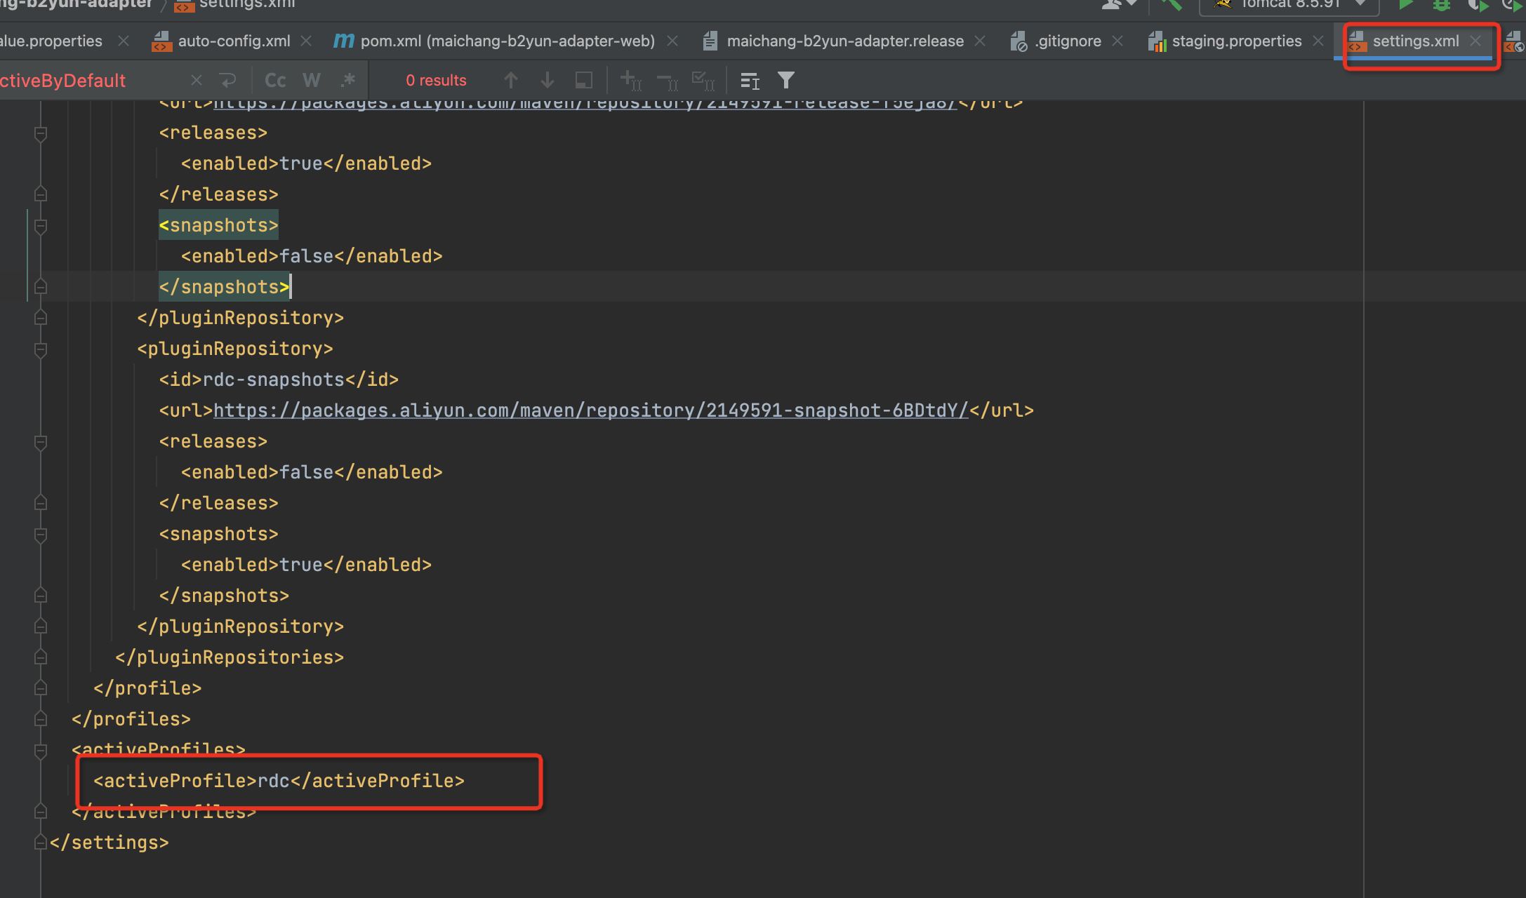The height and width of the screenshot is (898, 1526).
Task: Collapse the highlighted <snapshots> block fold marker
Action: pyautogui.click(x=41, y=226)
